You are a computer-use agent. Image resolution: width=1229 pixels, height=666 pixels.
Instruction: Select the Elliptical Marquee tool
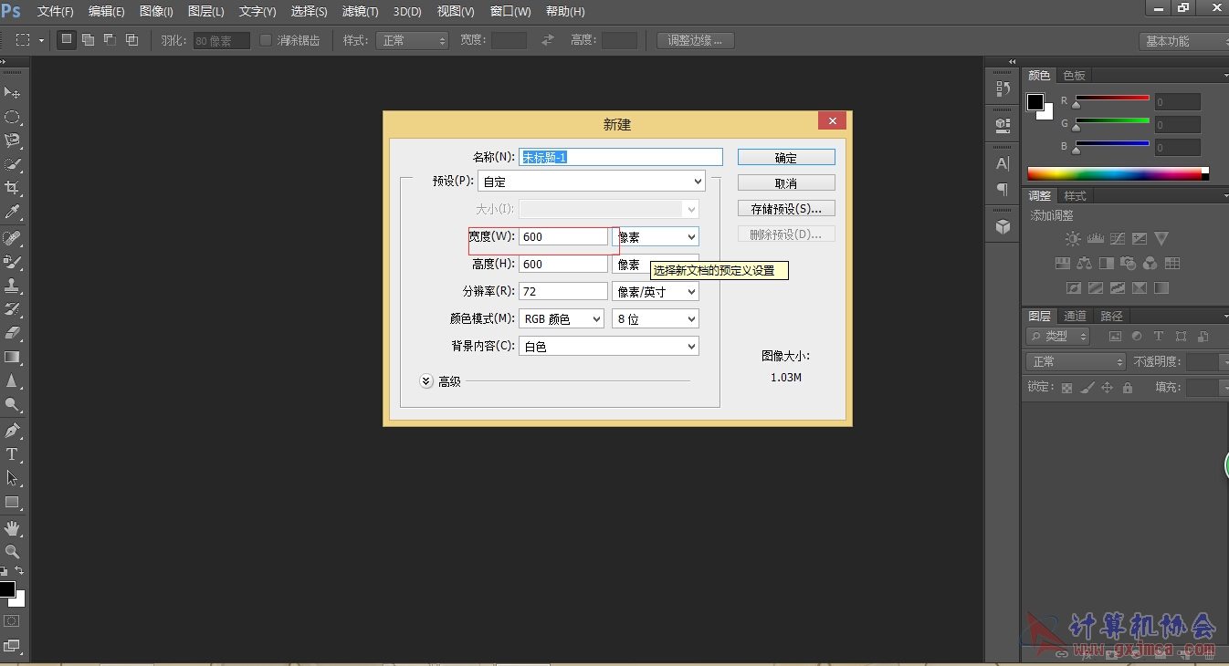(13, 117)
